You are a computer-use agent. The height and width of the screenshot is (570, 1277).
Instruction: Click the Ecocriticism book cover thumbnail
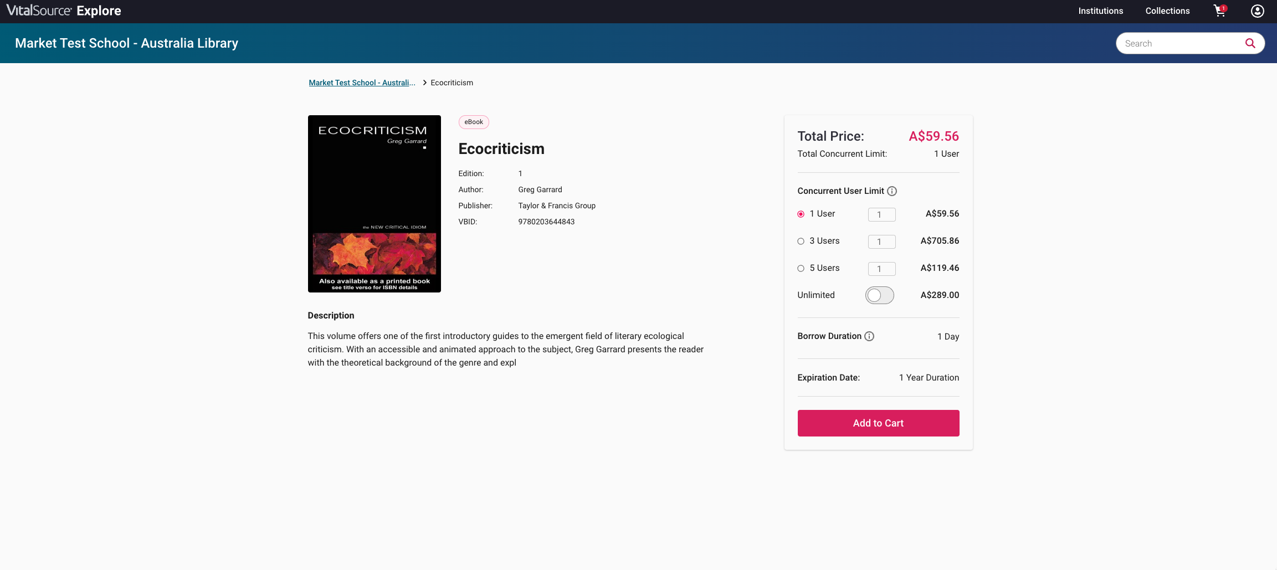374,204
